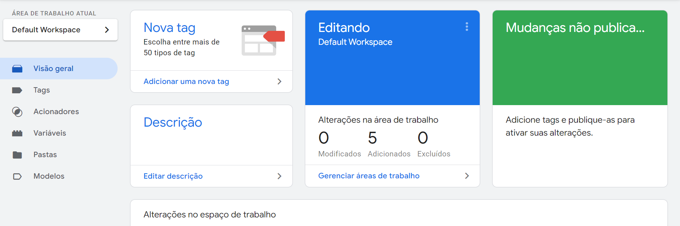Screen dimensions: 680x226
Task: Click the Alterações no espaço de trabalho heading
Action: pos(210,215)
